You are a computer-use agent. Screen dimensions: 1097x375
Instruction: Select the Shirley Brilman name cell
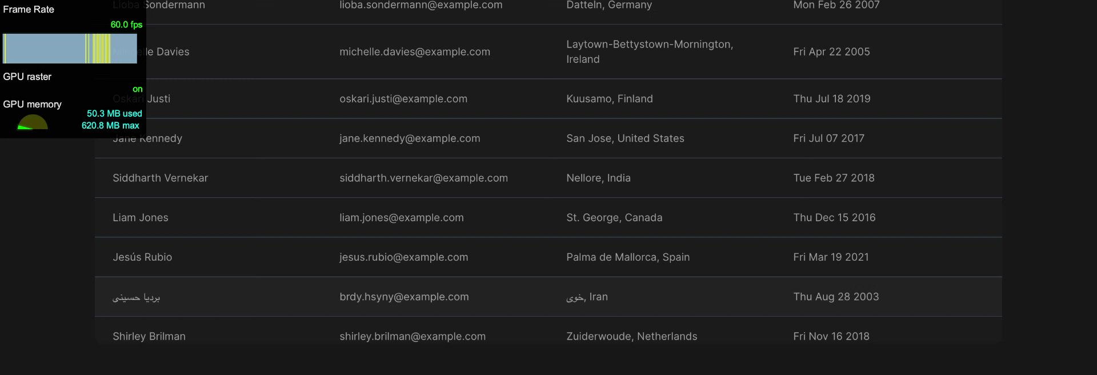coord(149,336)
